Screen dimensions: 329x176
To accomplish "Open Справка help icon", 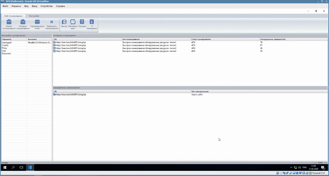I will click(82, 23).
